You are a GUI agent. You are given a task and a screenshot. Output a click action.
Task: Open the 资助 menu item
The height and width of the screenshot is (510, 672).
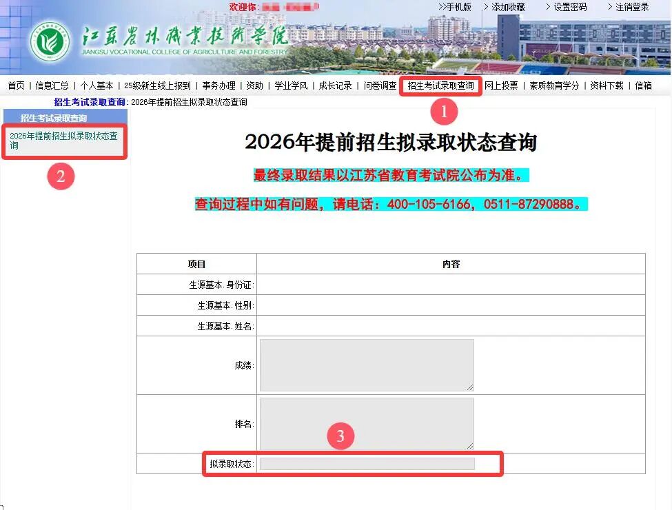tap(255, 85)
